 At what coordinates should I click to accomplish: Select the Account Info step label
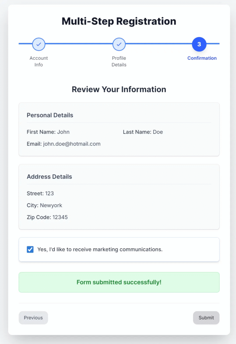[39, 61]
